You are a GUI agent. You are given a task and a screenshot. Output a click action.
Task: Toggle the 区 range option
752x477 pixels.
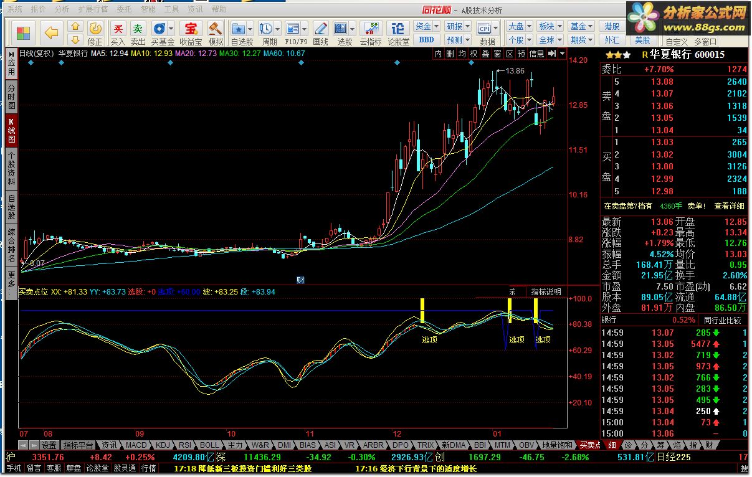click(509, 54)
